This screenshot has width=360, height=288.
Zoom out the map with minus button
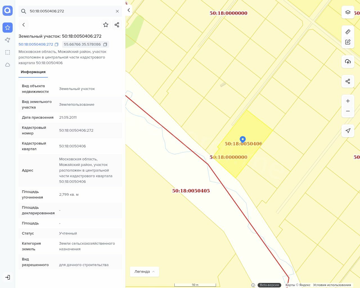point(348,111)
